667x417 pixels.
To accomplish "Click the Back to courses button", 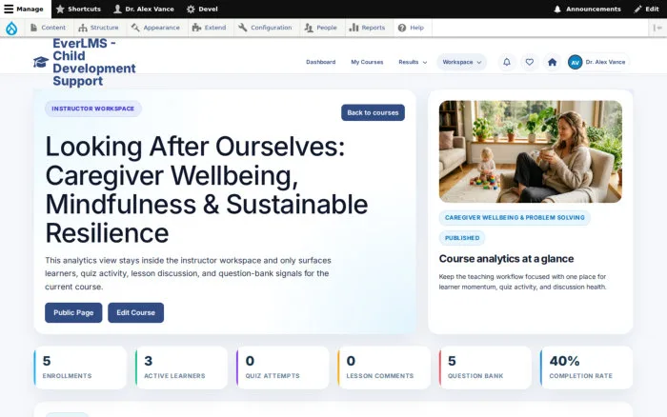I will 373,112.
